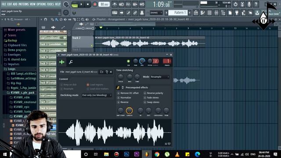Viewport: 281px width, 158px height.
Task: Open the EDIT menu
Action: pos(10,4)
